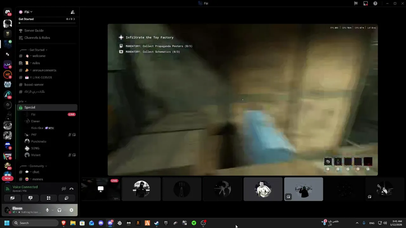Click Kick r0ox in voice member list
Viewport: 406px width, 228px height.
point(50,128)
